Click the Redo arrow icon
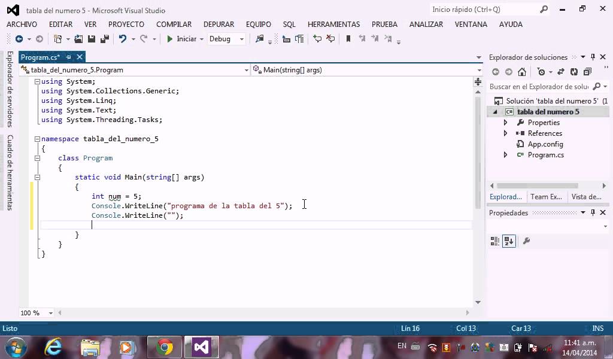Image resolution: width=613 pixels, height=359 pixels. pyautogui.click(x=144, y=39)
